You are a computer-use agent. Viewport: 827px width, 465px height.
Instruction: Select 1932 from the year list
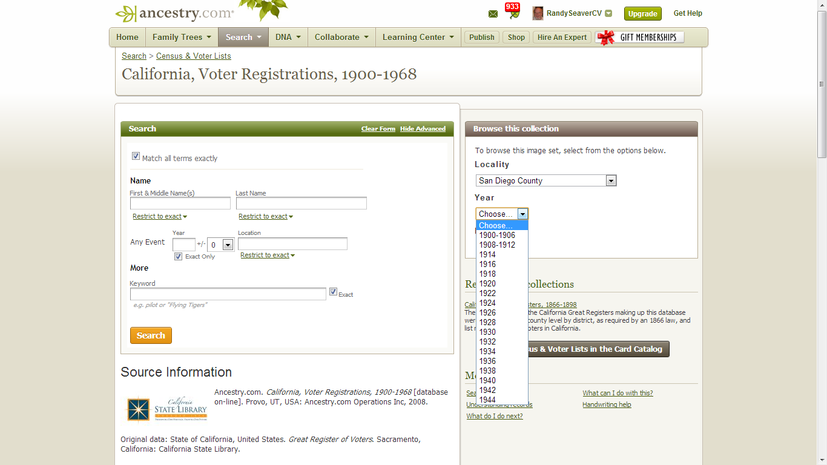[x=502, y=341]
